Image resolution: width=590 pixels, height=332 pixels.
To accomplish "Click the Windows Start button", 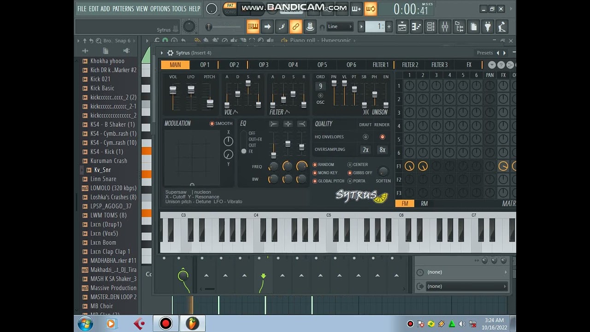I will coord(85,324).
